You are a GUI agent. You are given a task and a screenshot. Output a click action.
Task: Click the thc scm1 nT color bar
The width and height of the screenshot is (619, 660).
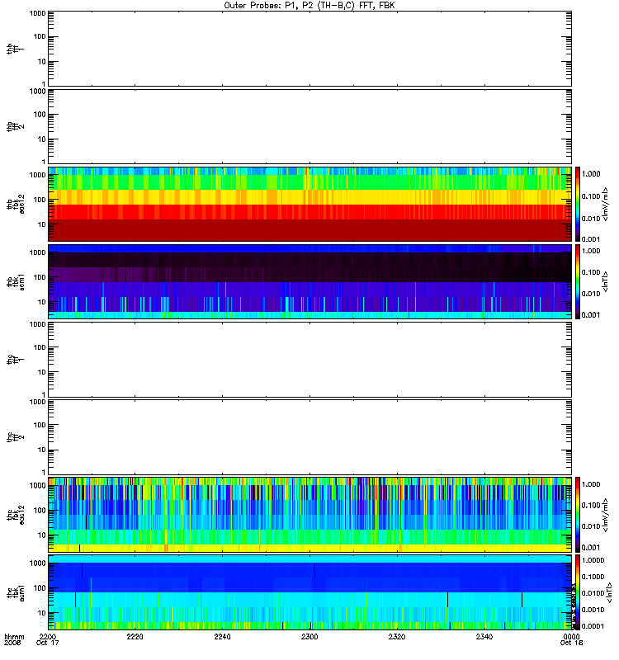[x=578, y=592]
